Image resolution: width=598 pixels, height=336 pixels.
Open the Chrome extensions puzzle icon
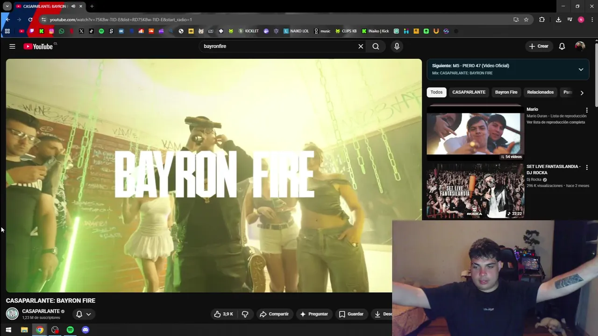(542, 20)
